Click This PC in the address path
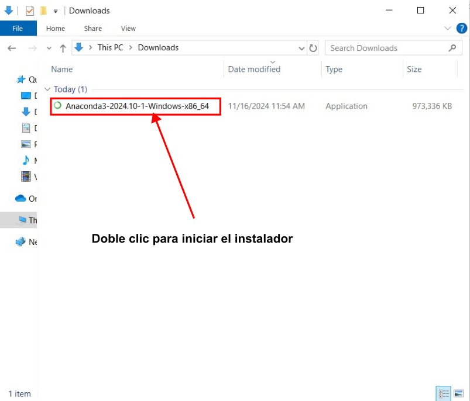 (x=110, y=47)
